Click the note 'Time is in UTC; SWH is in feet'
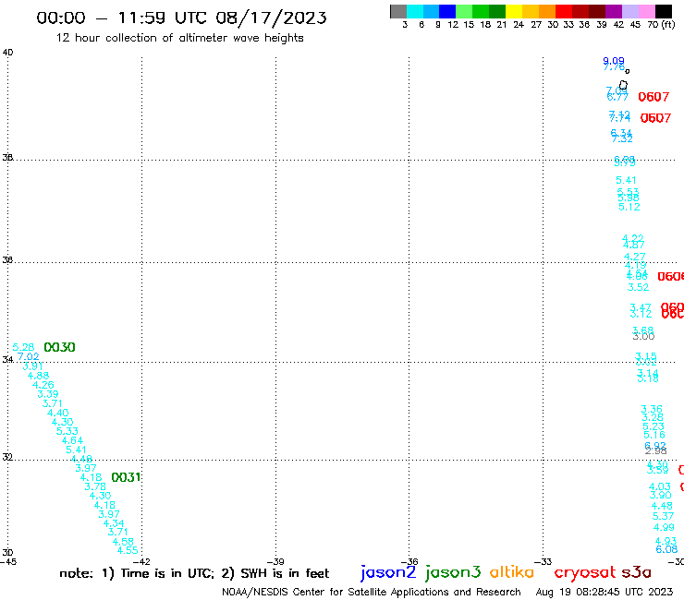This screenshot has width=684, height=600. pos(194,573)
